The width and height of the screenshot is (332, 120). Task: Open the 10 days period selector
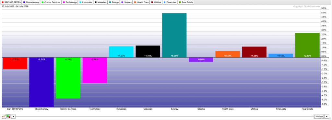[319, 116]
